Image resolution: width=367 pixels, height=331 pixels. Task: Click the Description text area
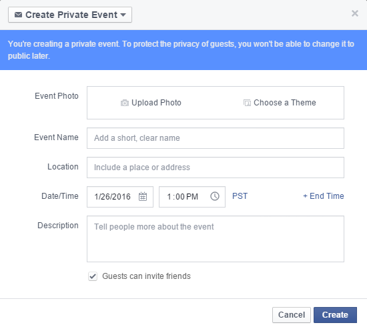coord(216,239)
